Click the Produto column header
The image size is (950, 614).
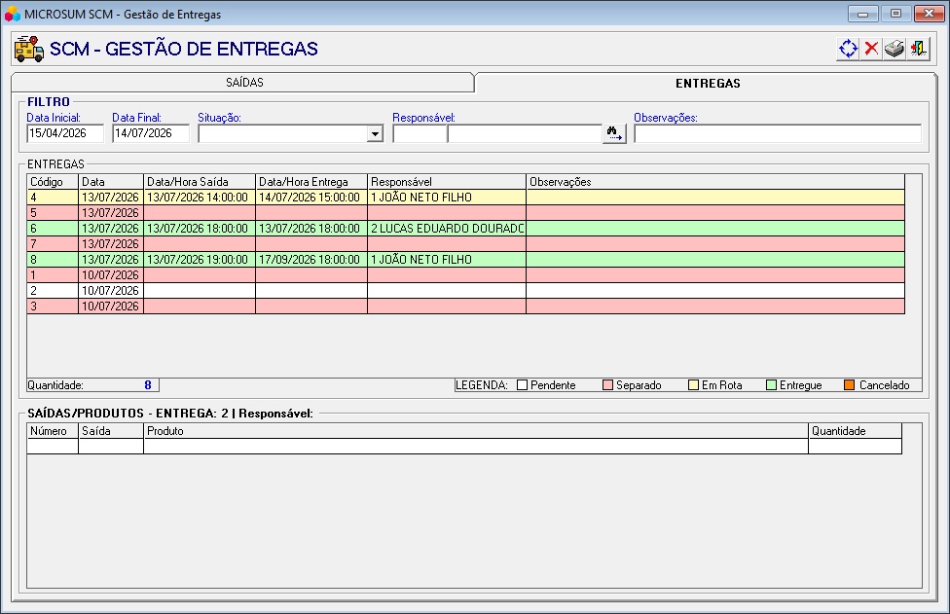476,431
